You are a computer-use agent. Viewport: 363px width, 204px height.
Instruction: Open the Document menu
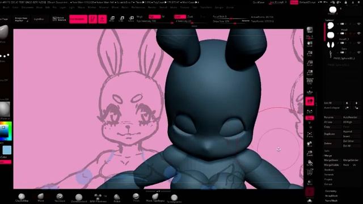27,7
